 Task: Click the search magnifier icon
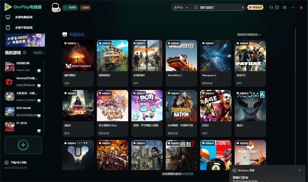(x=196, y=7)
